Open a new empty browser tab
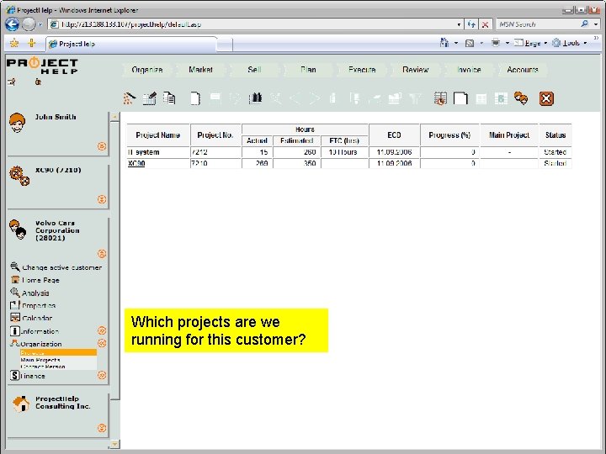Image resolution: width=606 pixels, height=454 pixels. click(x=225, y=45)
